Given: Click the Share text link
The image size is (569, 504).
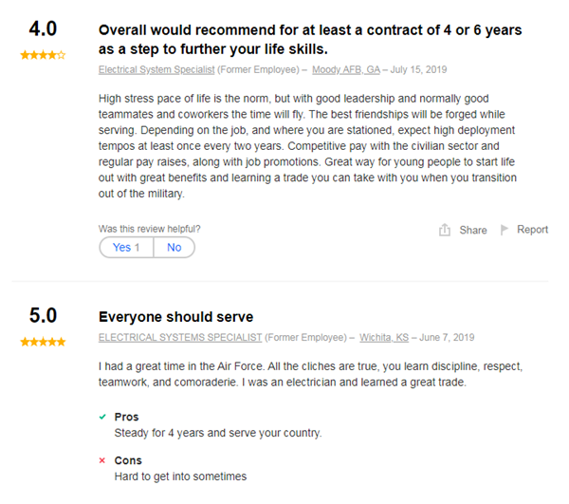Looking at the screenshot, I should [x=472, y=231].
